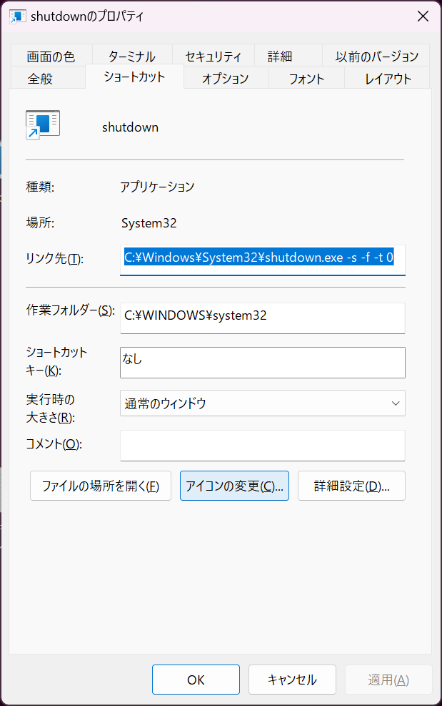Confirm with the OK button
This screenshot has width=442, height=706.
196,680
